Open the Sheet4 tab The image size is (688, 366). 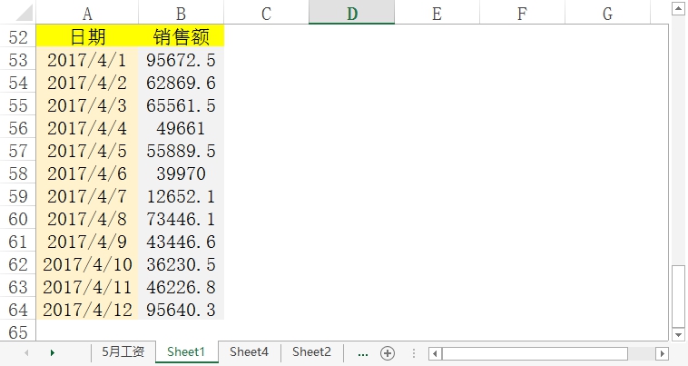click(x=249, y=352)
